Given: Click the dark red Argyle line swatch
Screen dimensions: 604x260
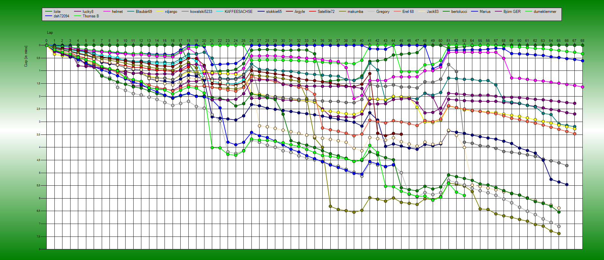Looking at the screenshot, I should [289, 12].
